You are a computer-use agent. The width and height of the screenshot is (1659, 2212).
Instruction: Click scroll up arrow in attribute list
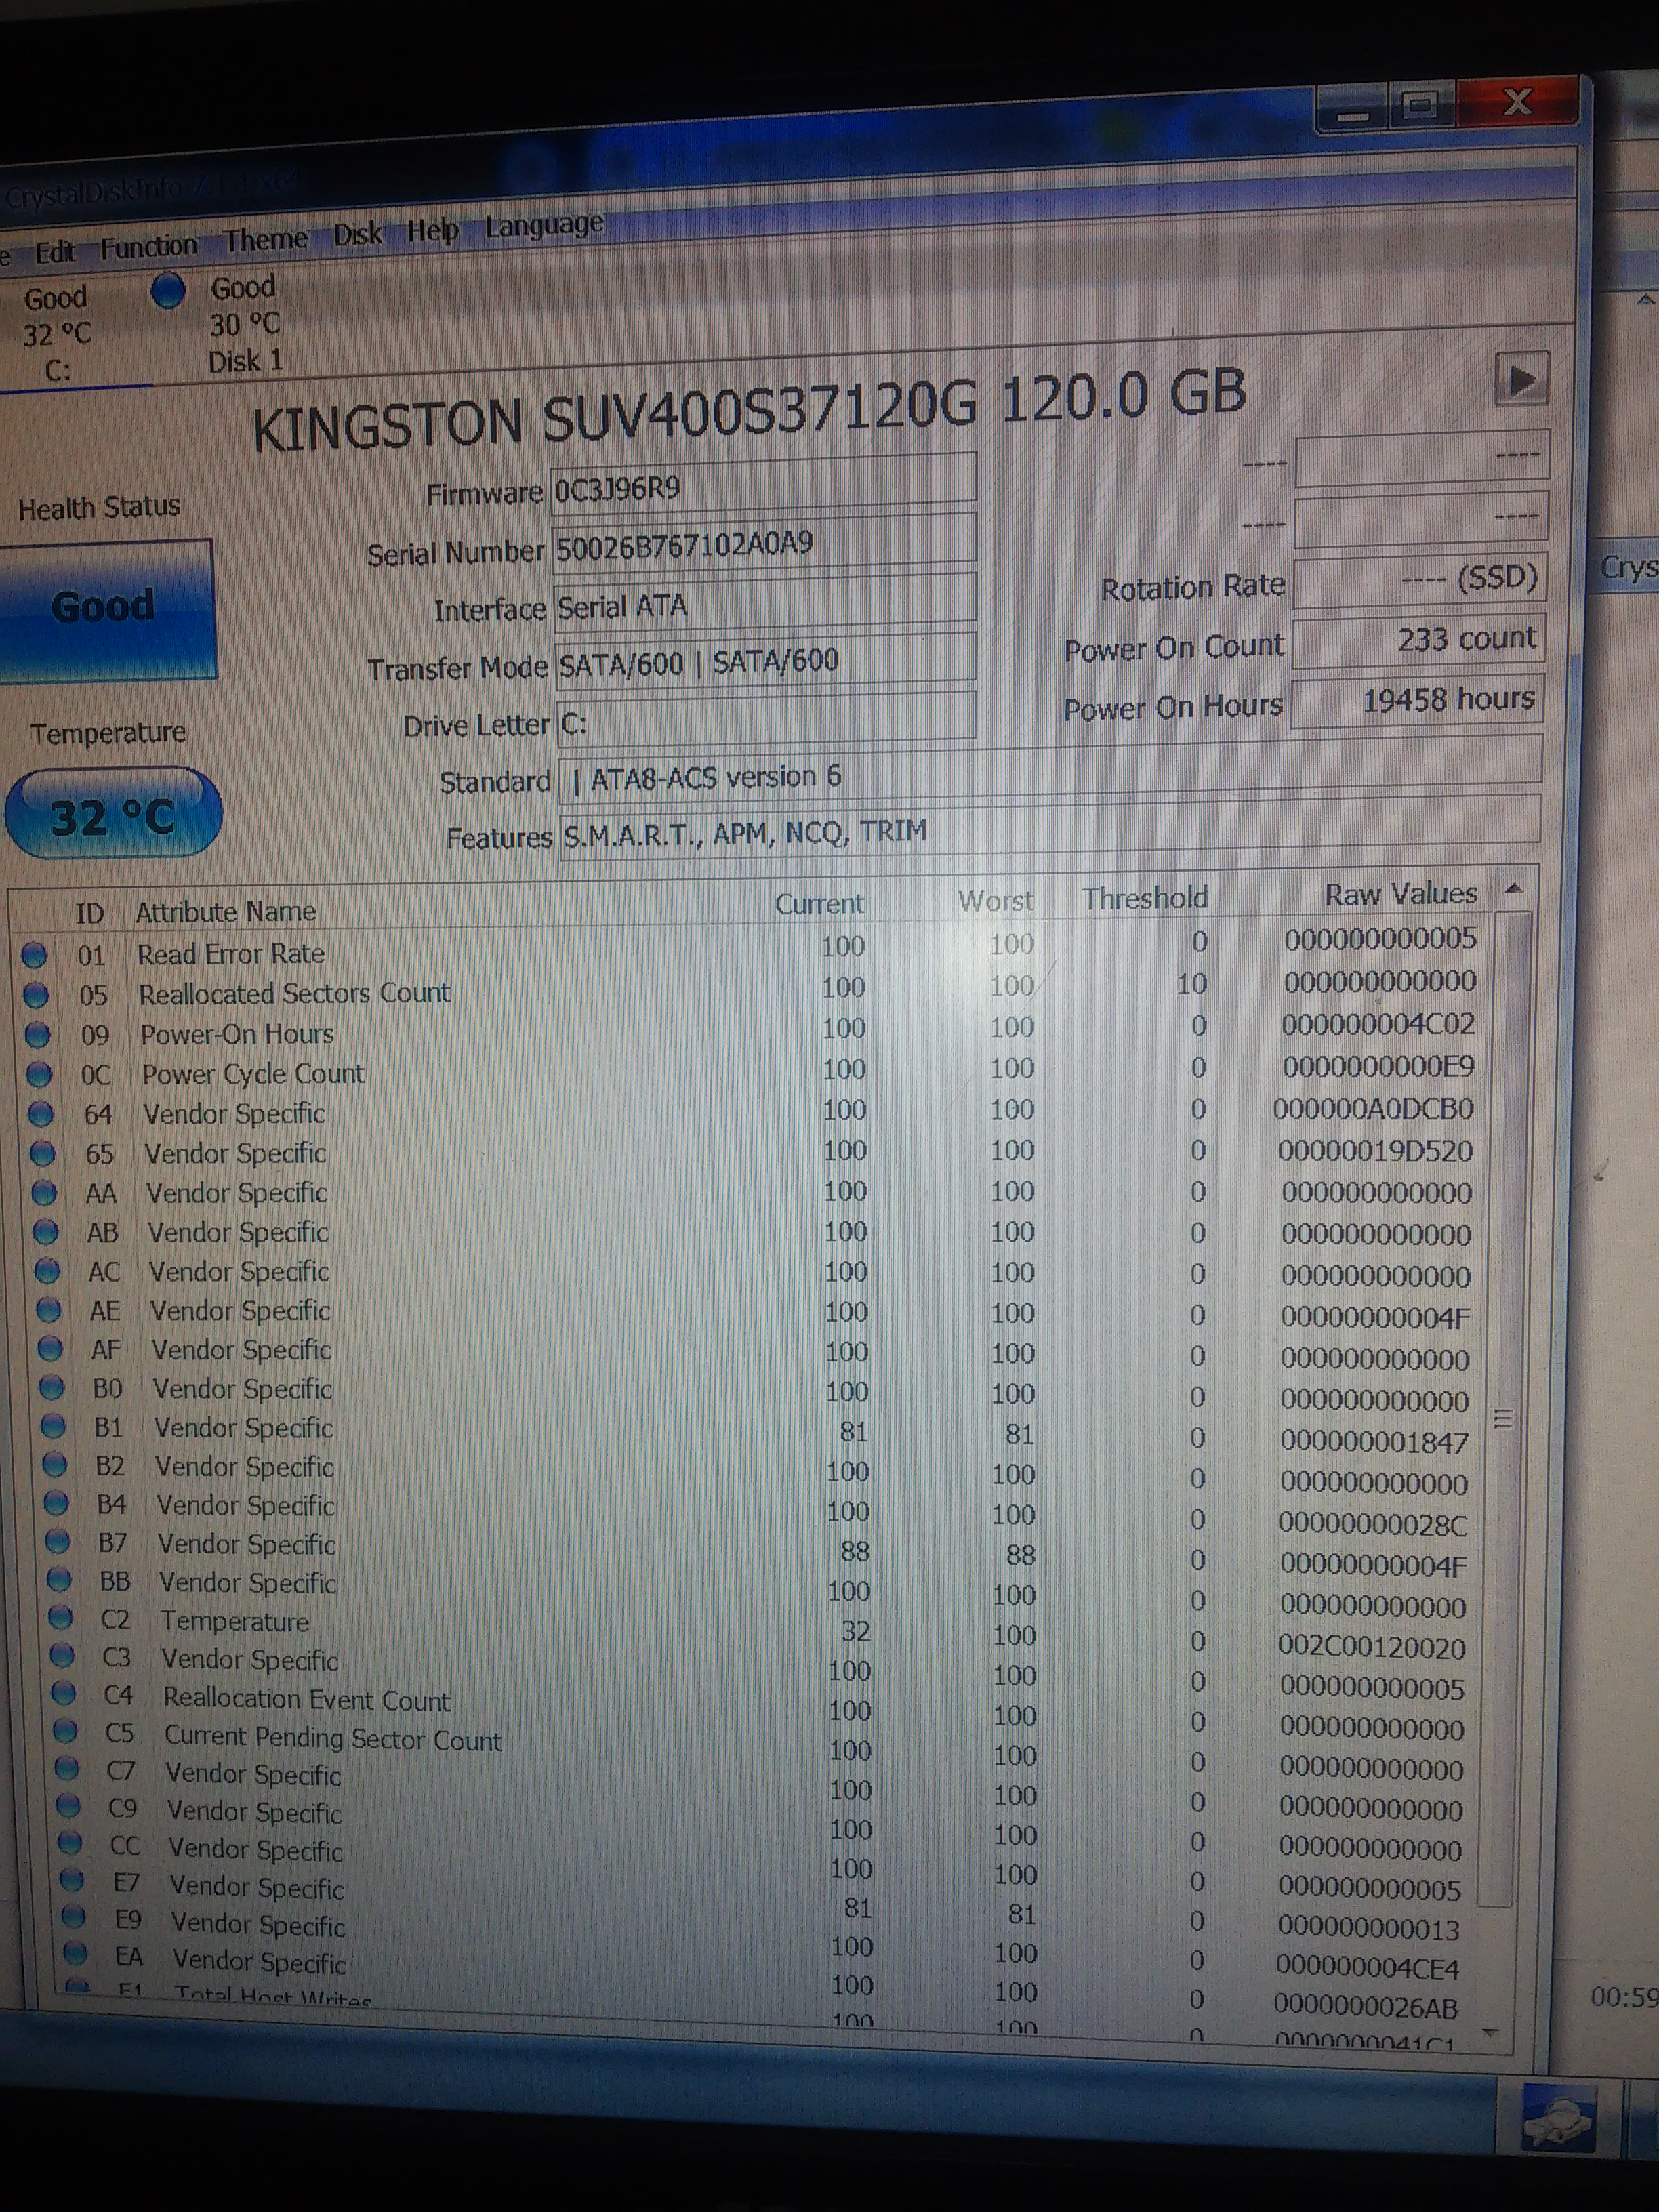click(1514, 888)
